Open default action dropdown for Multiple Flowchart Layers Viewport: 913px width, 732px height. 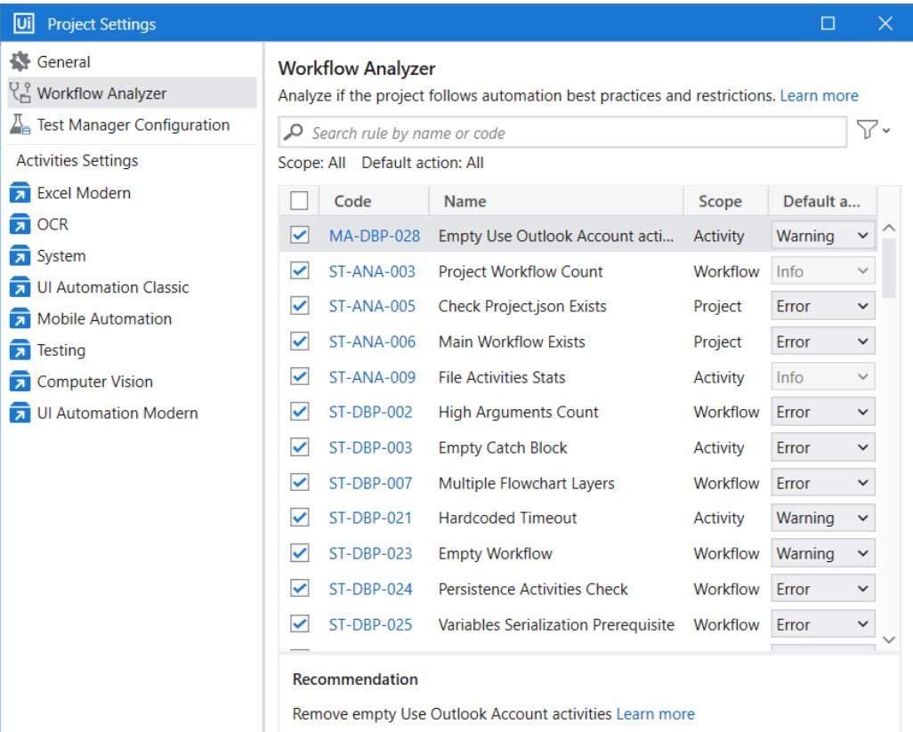pyautogui.click(x=823, y=483)
